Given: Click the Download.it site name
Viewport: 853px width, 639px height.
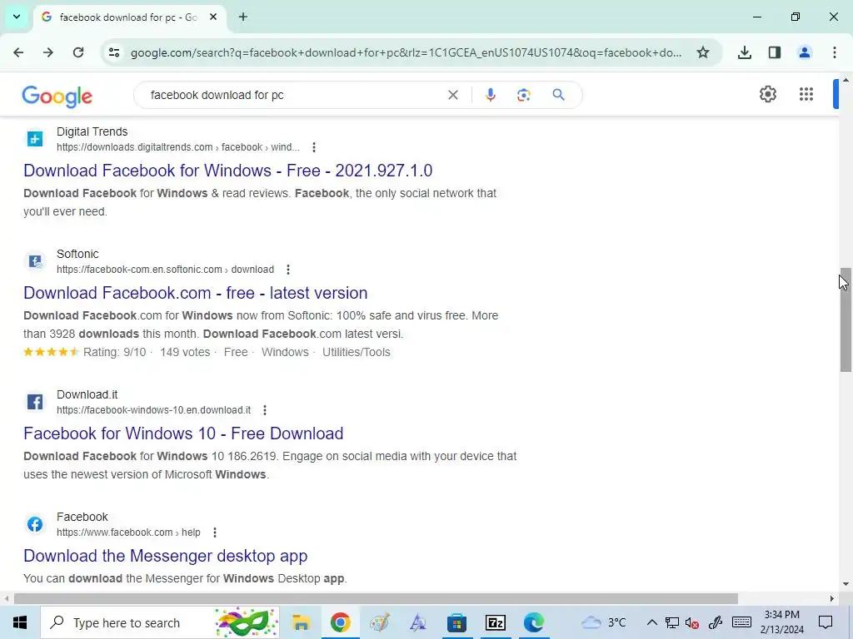Looking at the screenshot, I should pyautogui.click(x=87, y=395).
